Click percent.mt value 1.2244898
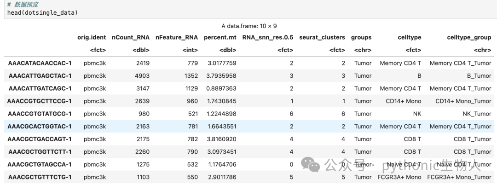Viewport: 497px width, 185px height. pyautogui.click(x=222, y=114)
